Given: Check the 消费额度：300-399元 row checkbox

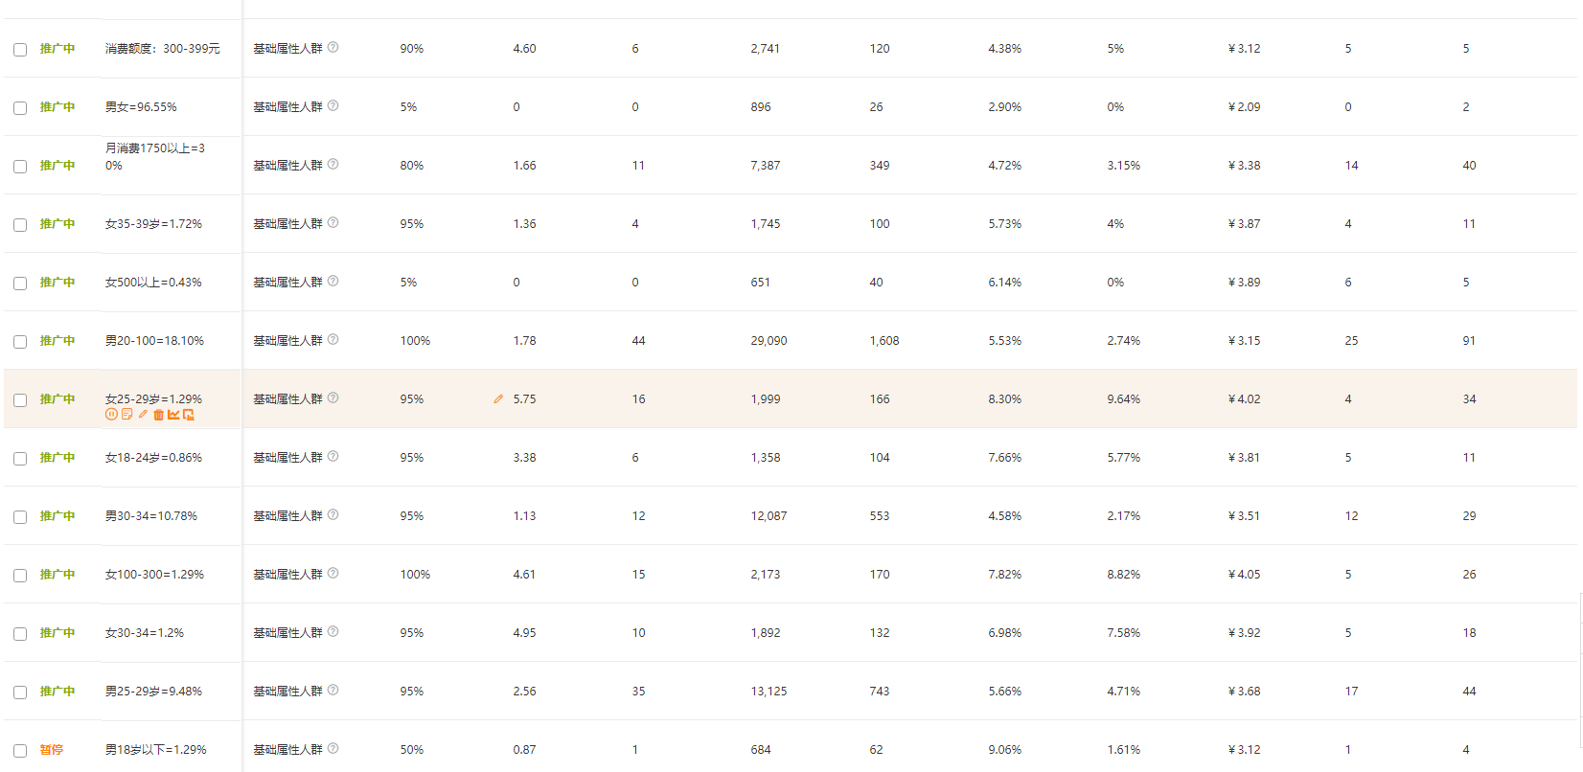Looking at the screenshot, I should pos(20,50).
